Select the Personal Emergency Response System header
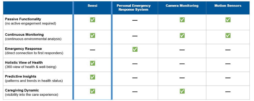 pyautogui.click(x=135, y=8)
